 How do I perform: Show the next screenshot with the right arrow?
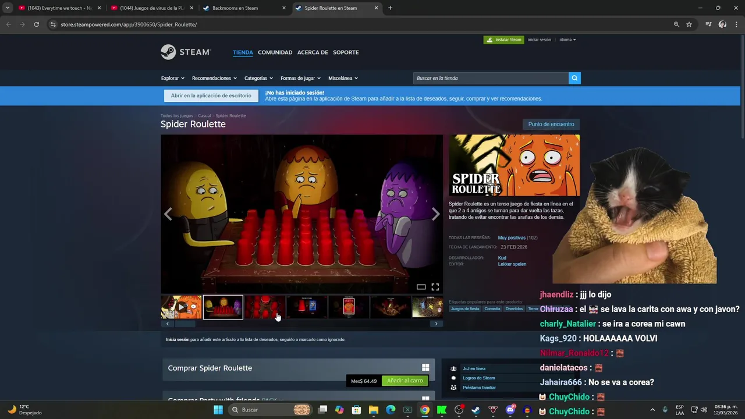(435, 214)
